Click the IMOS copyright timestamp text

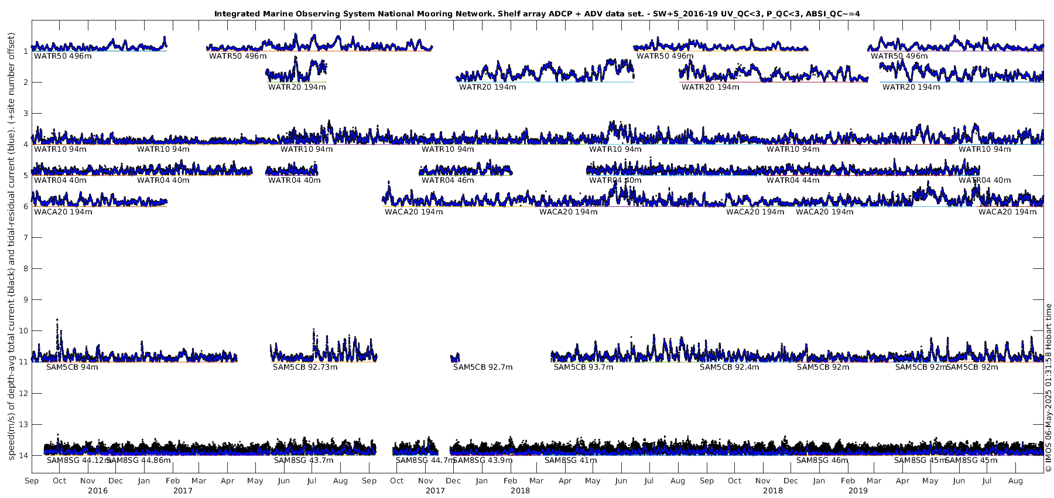coord(1048,388)
